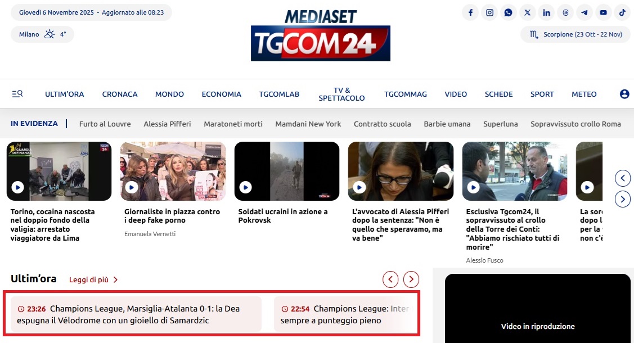Image resolution: width=634 pixels, height=343 pixels.
Task: Open the TikTok icon
Action: pyautogui.click(x=622, y=12)
